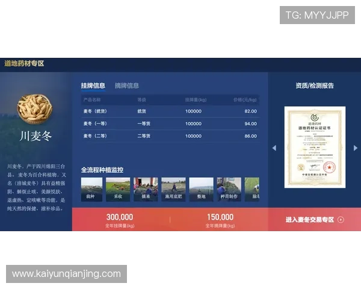
Task: Click the 价格(元/kg) column header
Action: coord(245,100)
